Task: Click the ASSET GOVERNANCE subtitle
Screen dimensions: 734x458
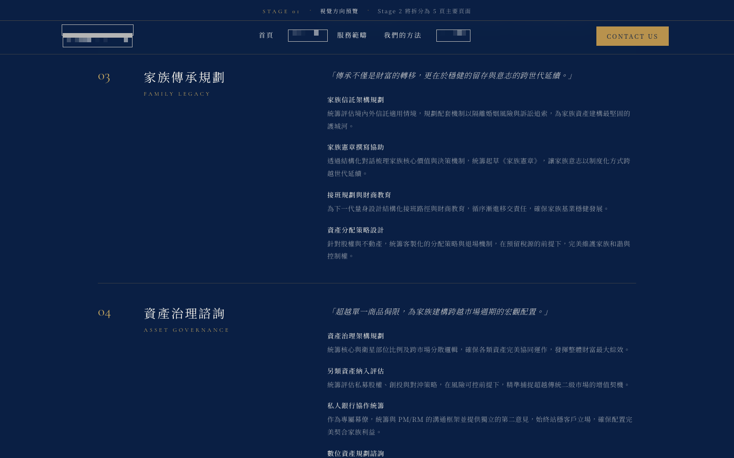Action: (x=187, y=330)
